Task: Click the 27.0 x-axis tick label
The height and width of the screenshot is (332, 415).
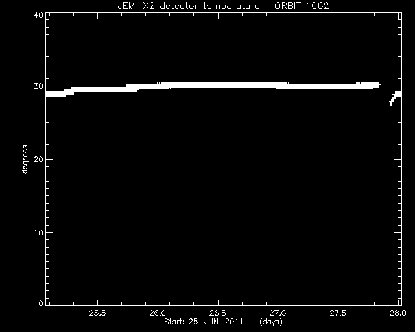Action: [x=278, y=313]
